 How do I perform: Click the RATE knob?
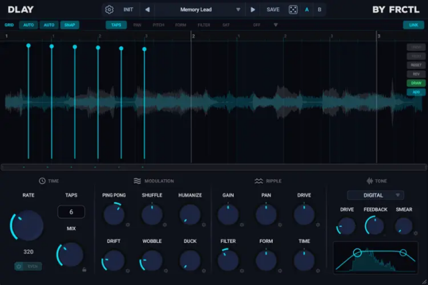click(x=28, y=225)
